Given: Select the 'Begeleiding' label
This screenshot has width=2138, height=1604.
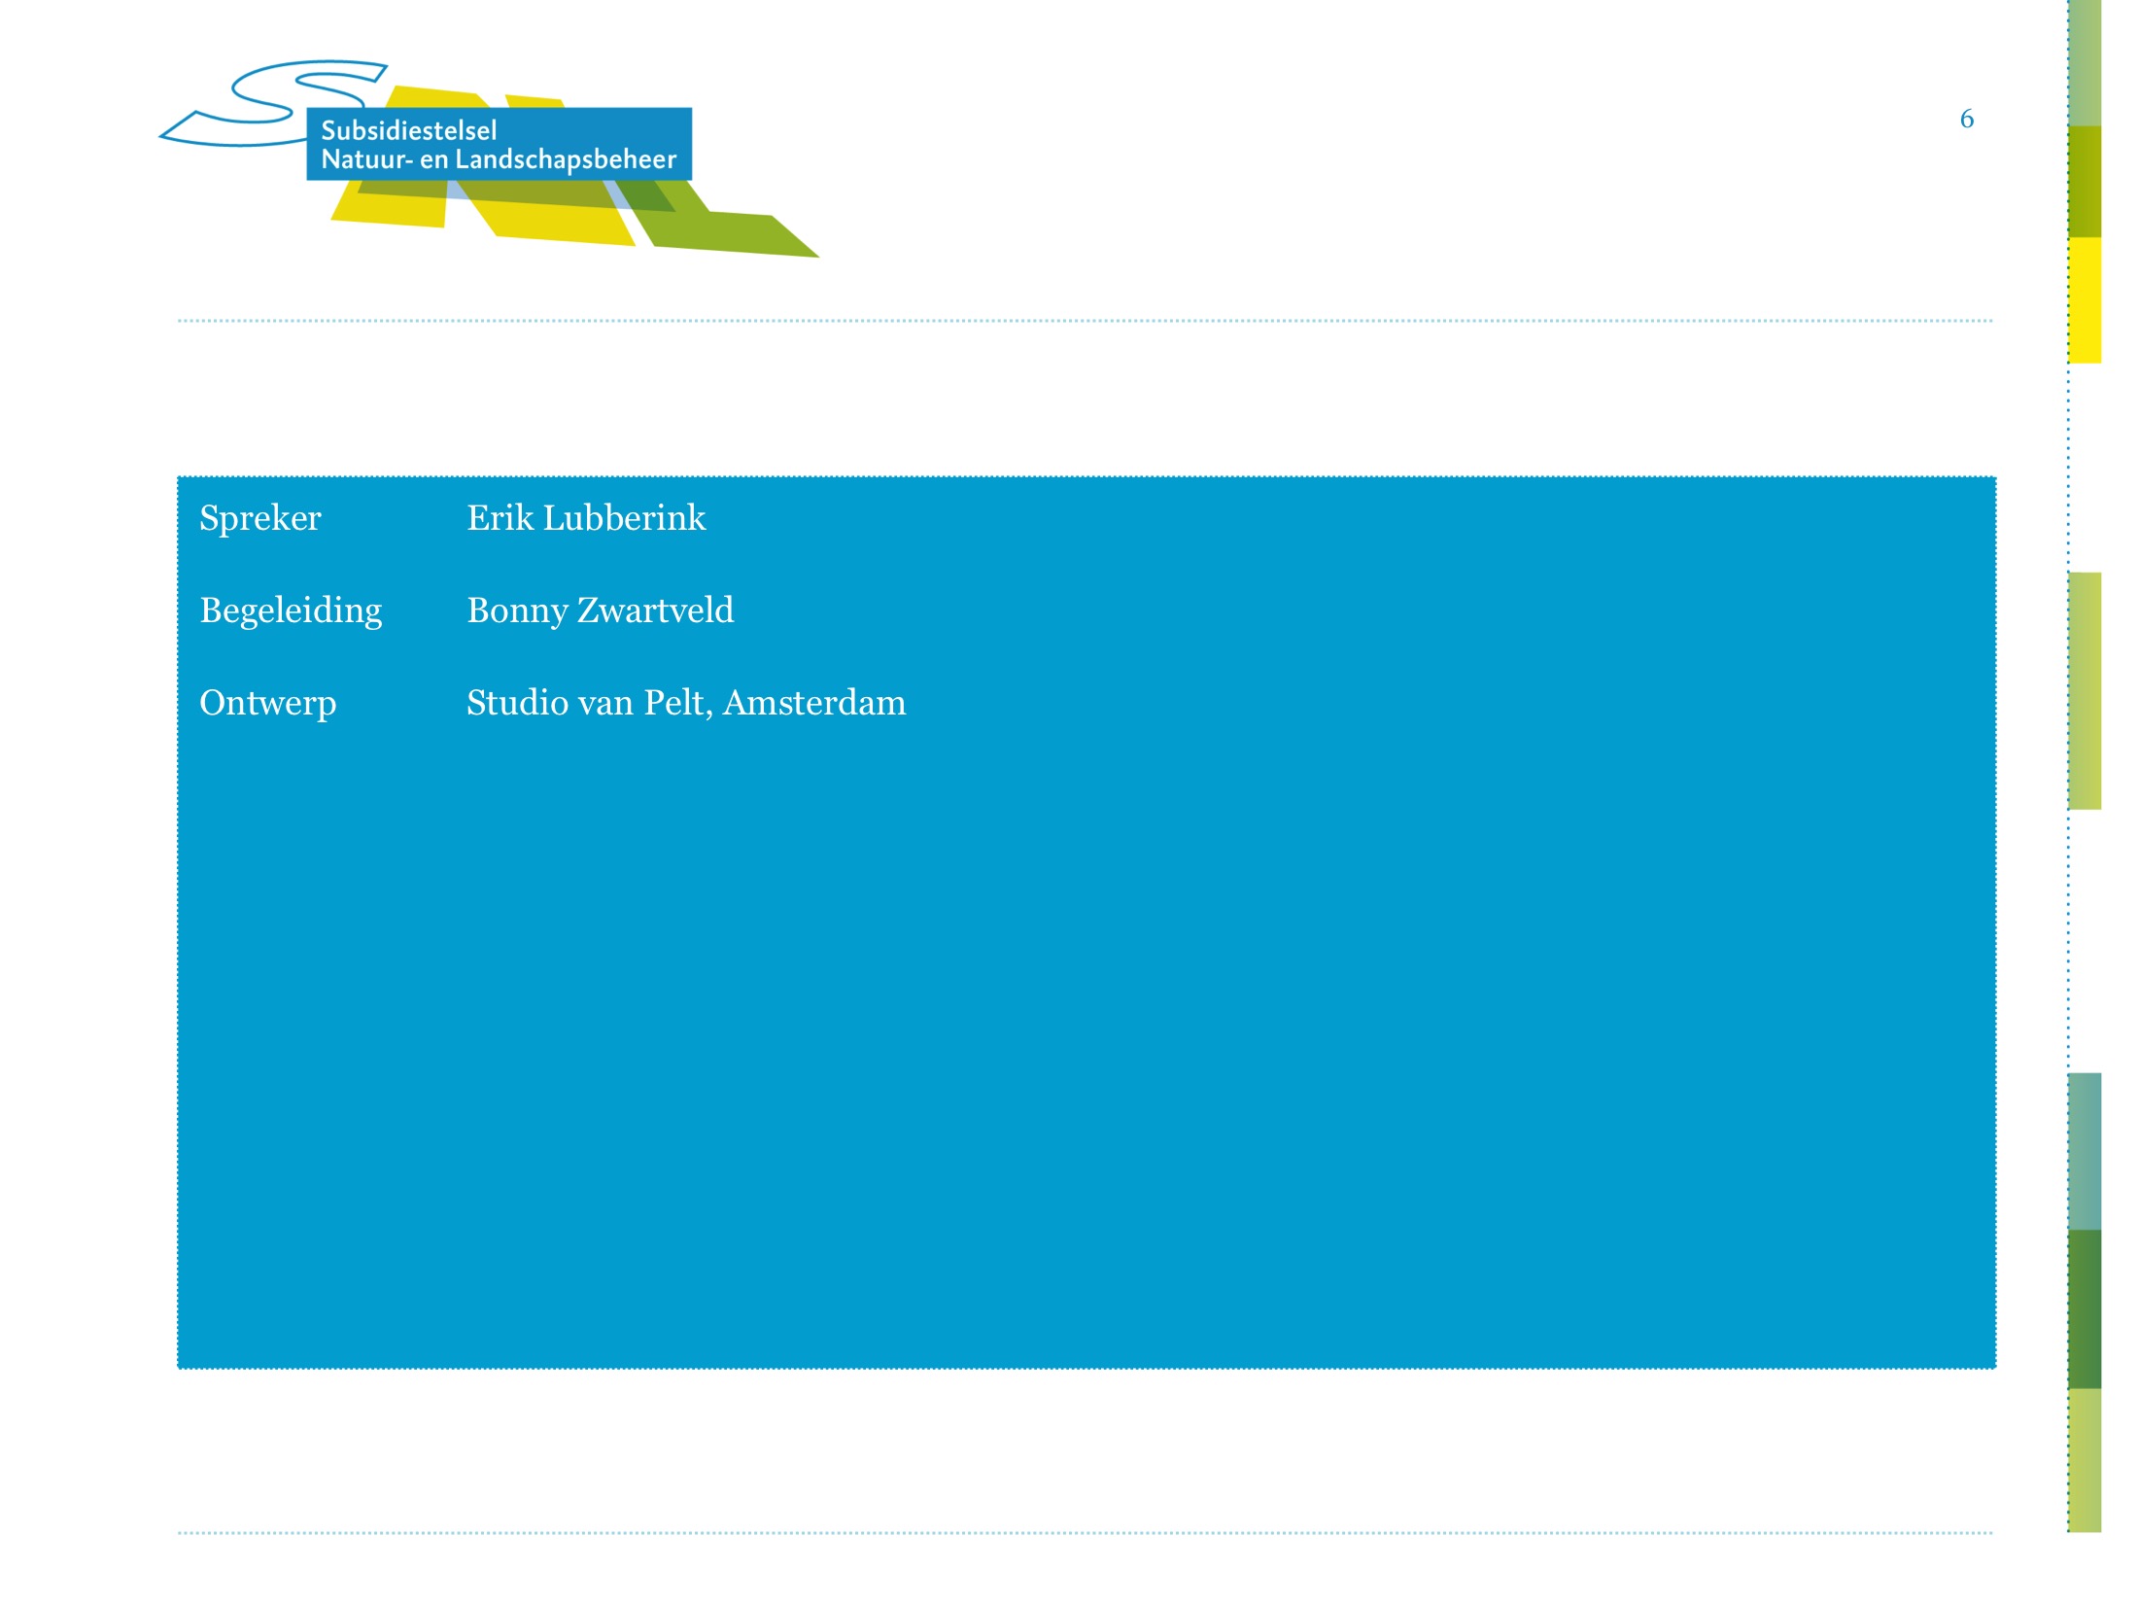Looking at the screenshot, I should [291, 611].
